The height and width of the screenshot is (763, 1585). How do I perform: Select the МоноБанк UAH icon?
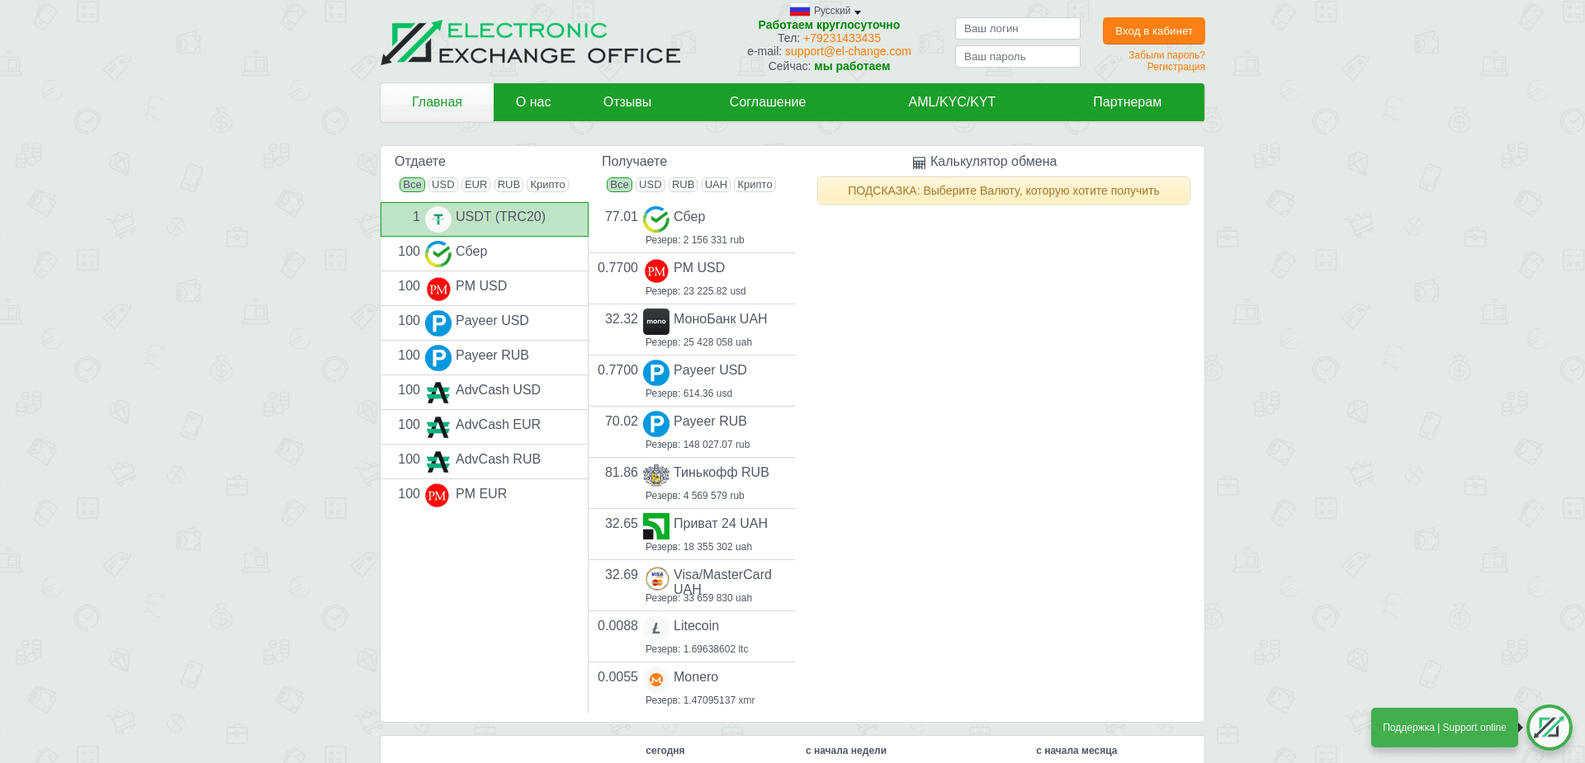coord(656,322)
